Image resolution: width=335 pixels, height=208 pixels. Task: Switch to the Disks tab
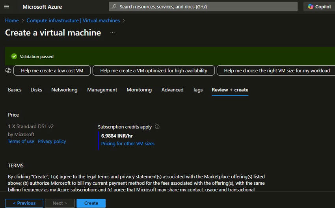pyautogui.click(x=36, y=90)
